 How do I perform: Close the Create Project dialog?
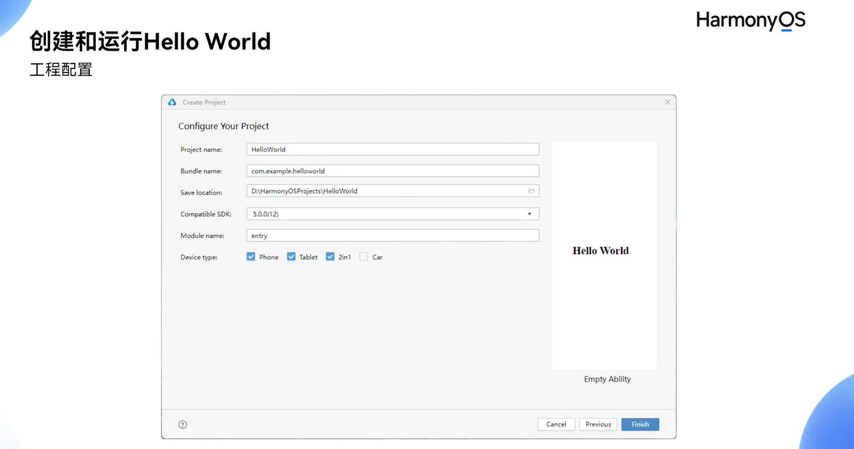click(667, 102)
